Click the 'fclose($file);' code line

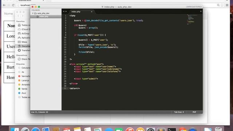tap(87, 52)
